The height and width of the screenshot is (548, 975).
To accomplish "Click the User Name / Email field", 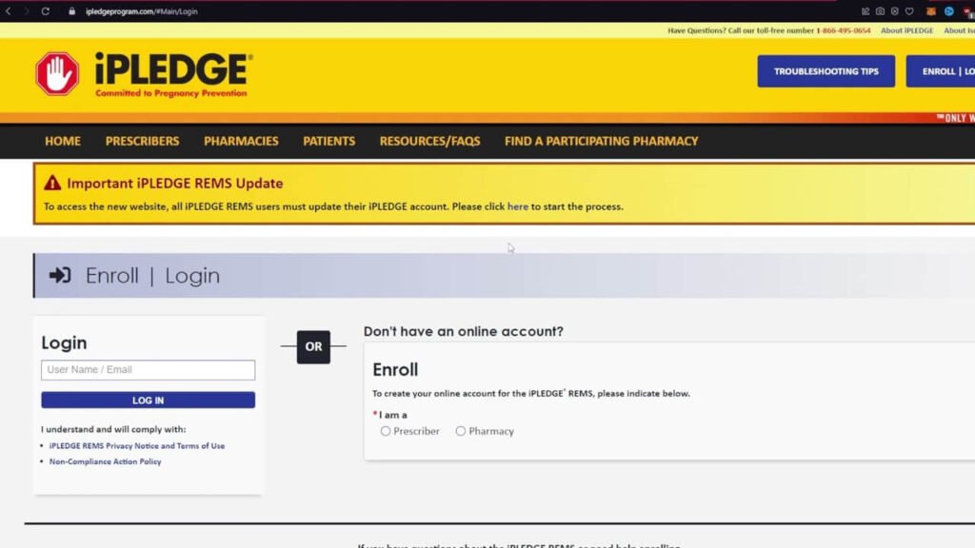I will coord(148,370).
